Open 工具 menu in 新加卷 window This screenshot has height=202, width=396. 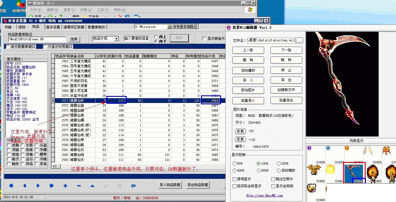click(x=103, y=10)
